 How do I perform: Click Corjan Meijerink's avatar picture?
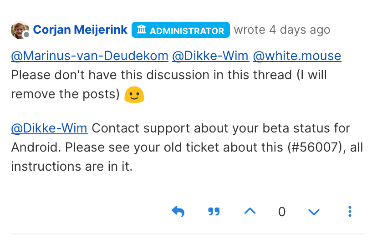pos(20,30)
